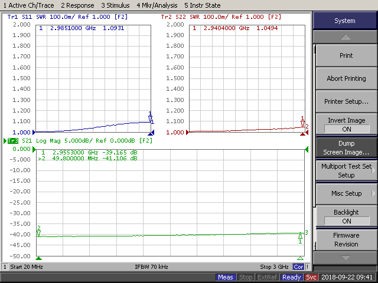Open the 2 Response menu
This screenshot has height=283, width=378.
(77, 5)
